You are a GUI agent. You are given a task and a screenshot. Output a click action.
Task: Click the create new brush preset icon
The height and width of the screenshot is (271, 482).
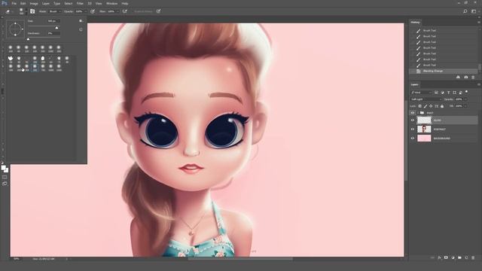pyautogui.click(x=81, y=29)
